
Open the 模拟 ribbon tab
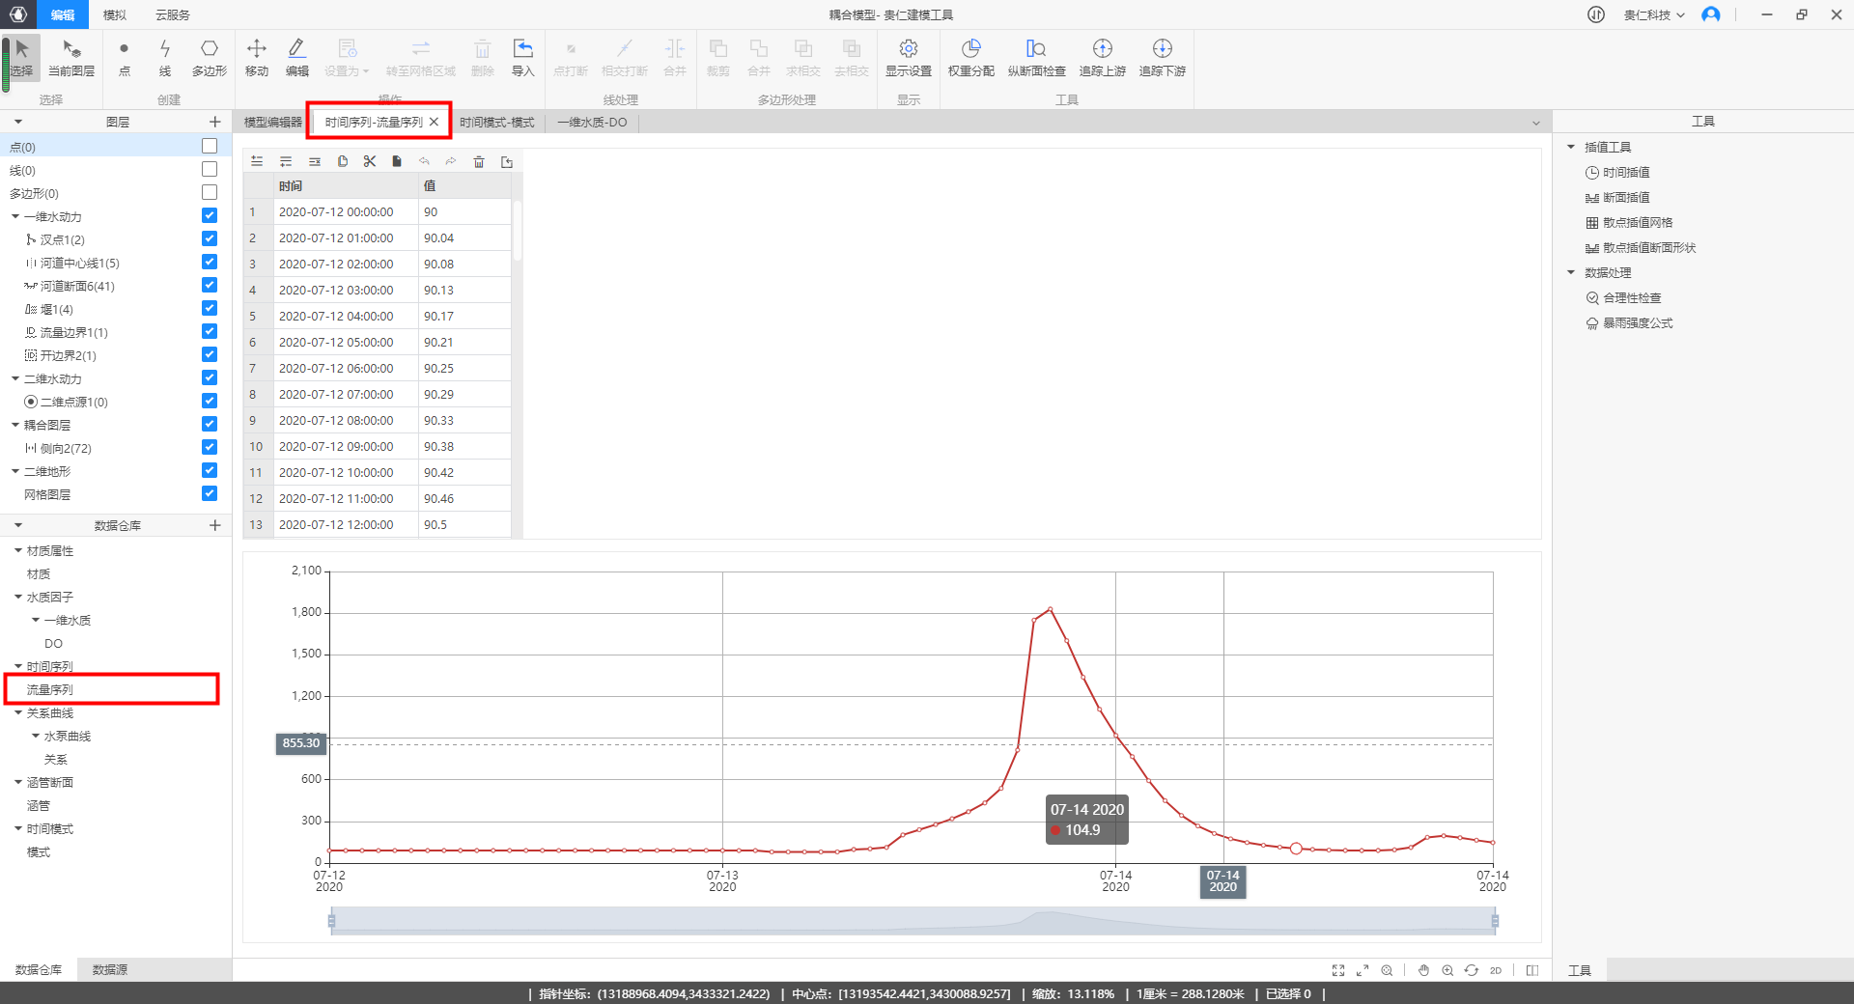coord(114,14)
